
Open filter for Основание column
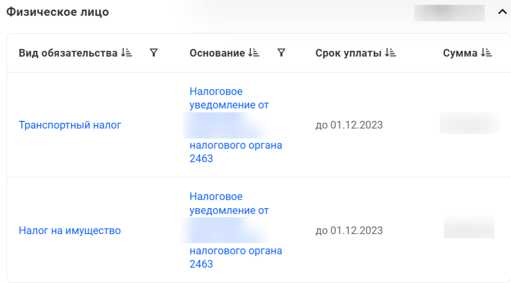coord(281,53)
